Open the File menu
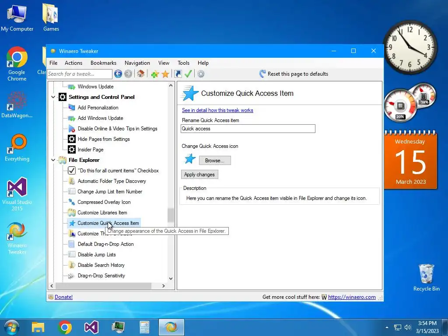 53,63
